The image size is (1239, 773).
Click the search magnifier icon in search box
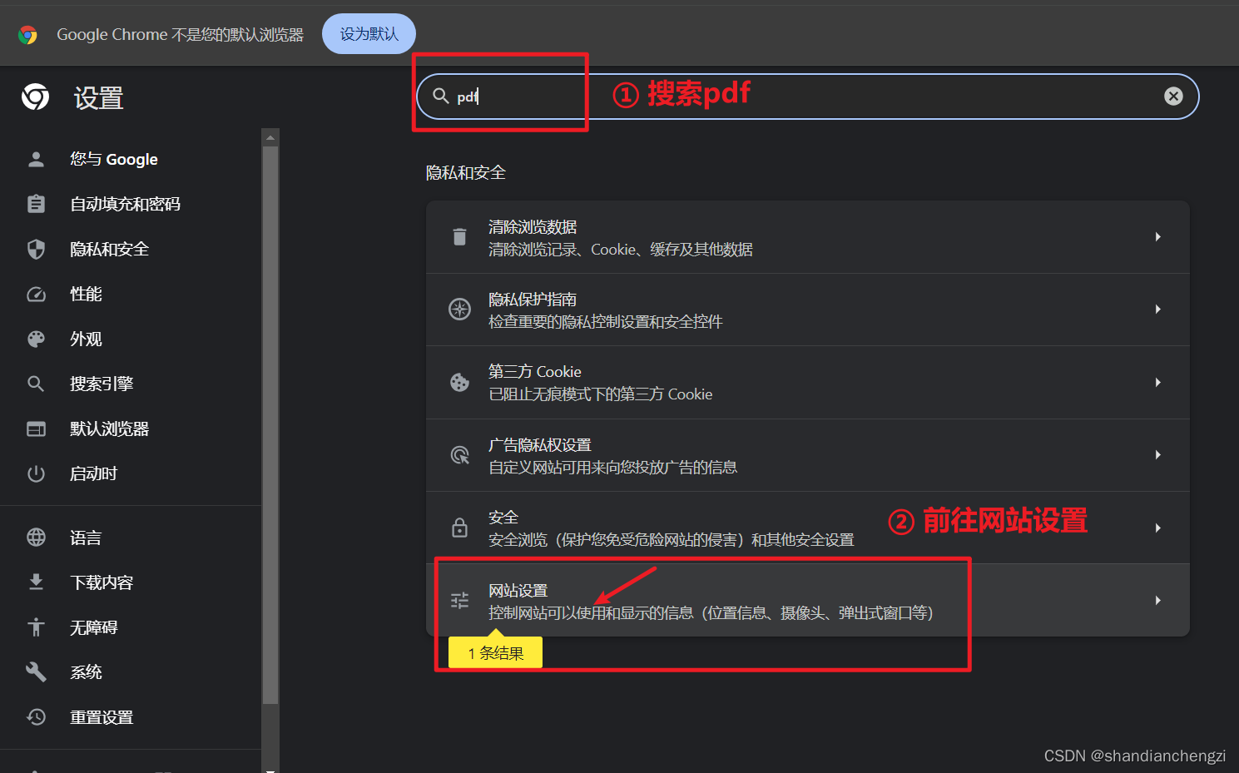coord(441,97)
